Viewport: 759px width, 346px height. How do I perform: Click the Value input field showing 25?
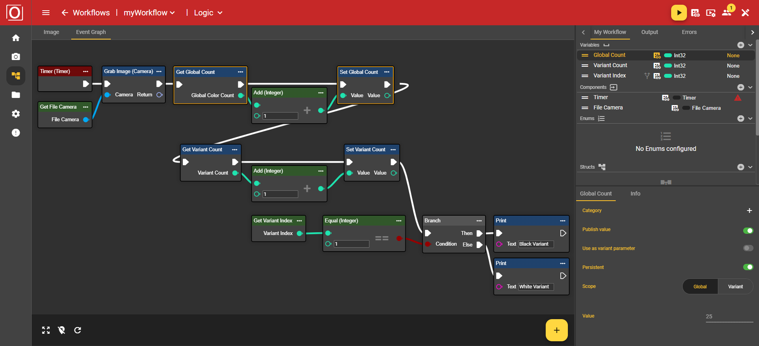tap(729, 316)
